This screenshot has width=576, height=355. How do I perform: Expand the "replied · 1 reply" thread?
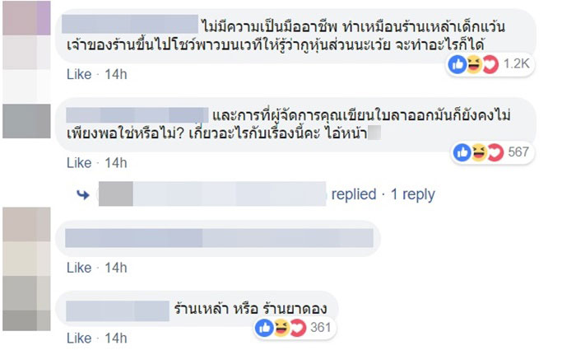[383, 195]
